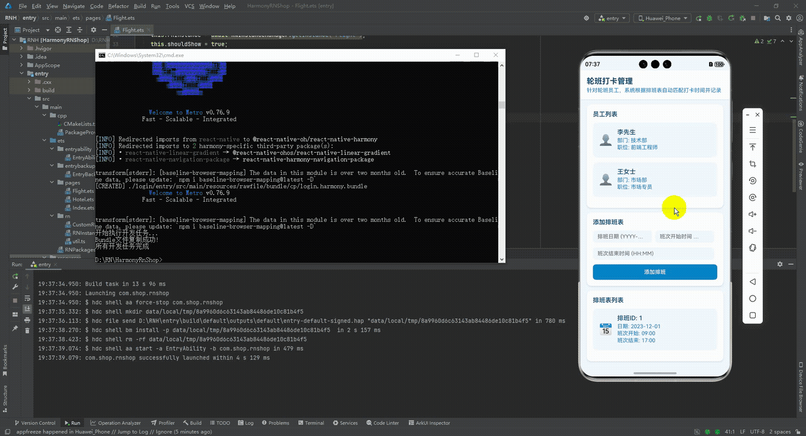Screen dimensions: 806x436
Task: Click the 班次开始时间 input field
Action: pos(685,236)
